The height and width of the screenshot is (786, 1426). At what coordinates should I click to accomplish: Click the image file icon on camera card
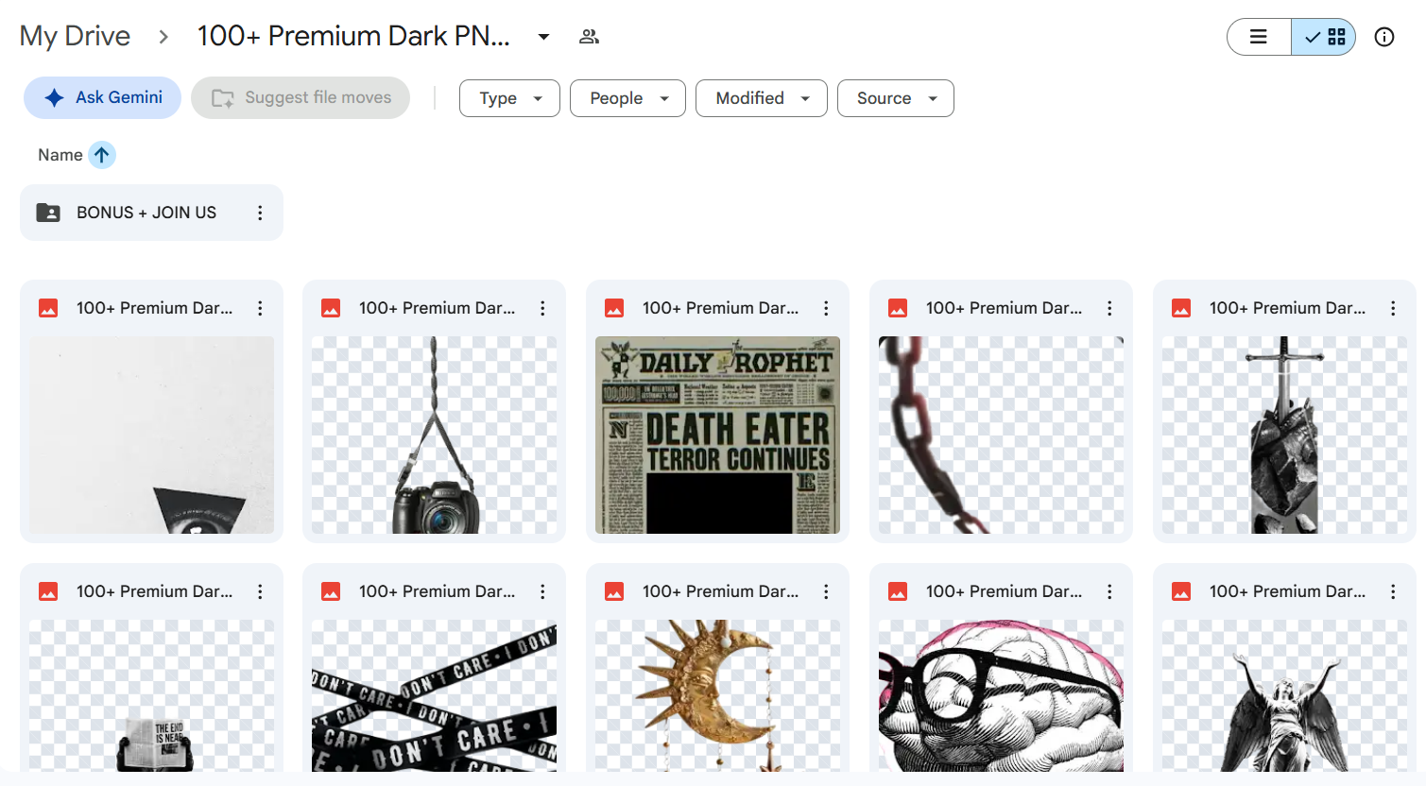click(331, 308)
